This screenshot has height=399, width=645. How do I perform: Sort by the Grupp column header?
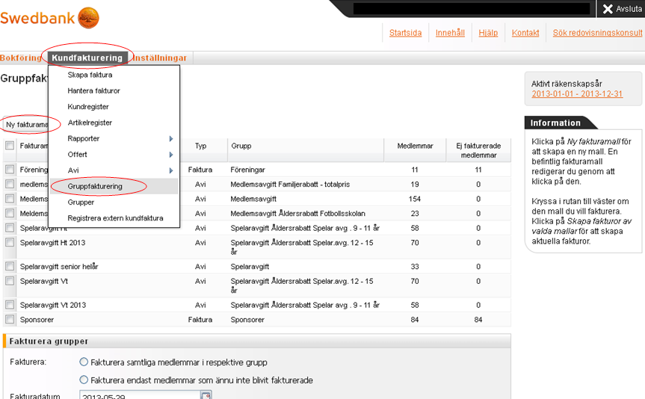(x=241, y=146)
